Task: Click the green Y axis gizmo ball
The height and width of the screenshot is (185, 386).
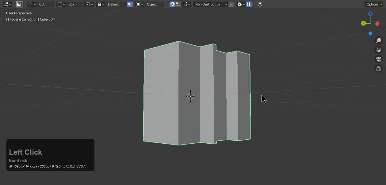Action: (363, 23)
